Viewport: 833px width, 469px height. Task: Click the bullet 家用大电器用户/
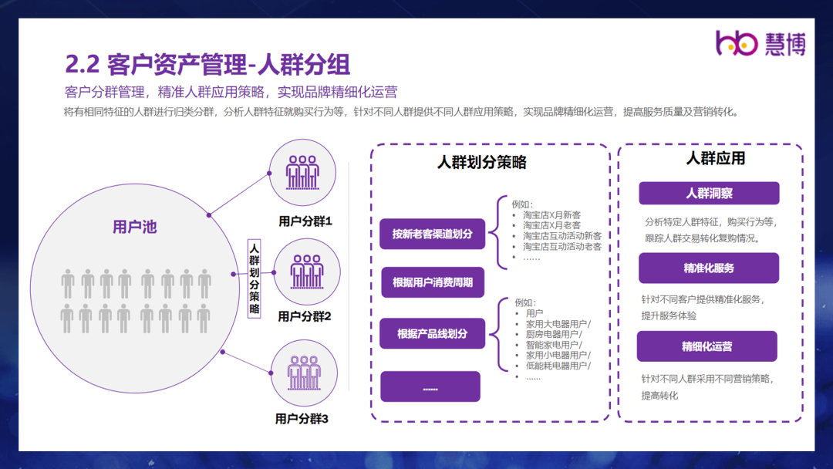558,324
